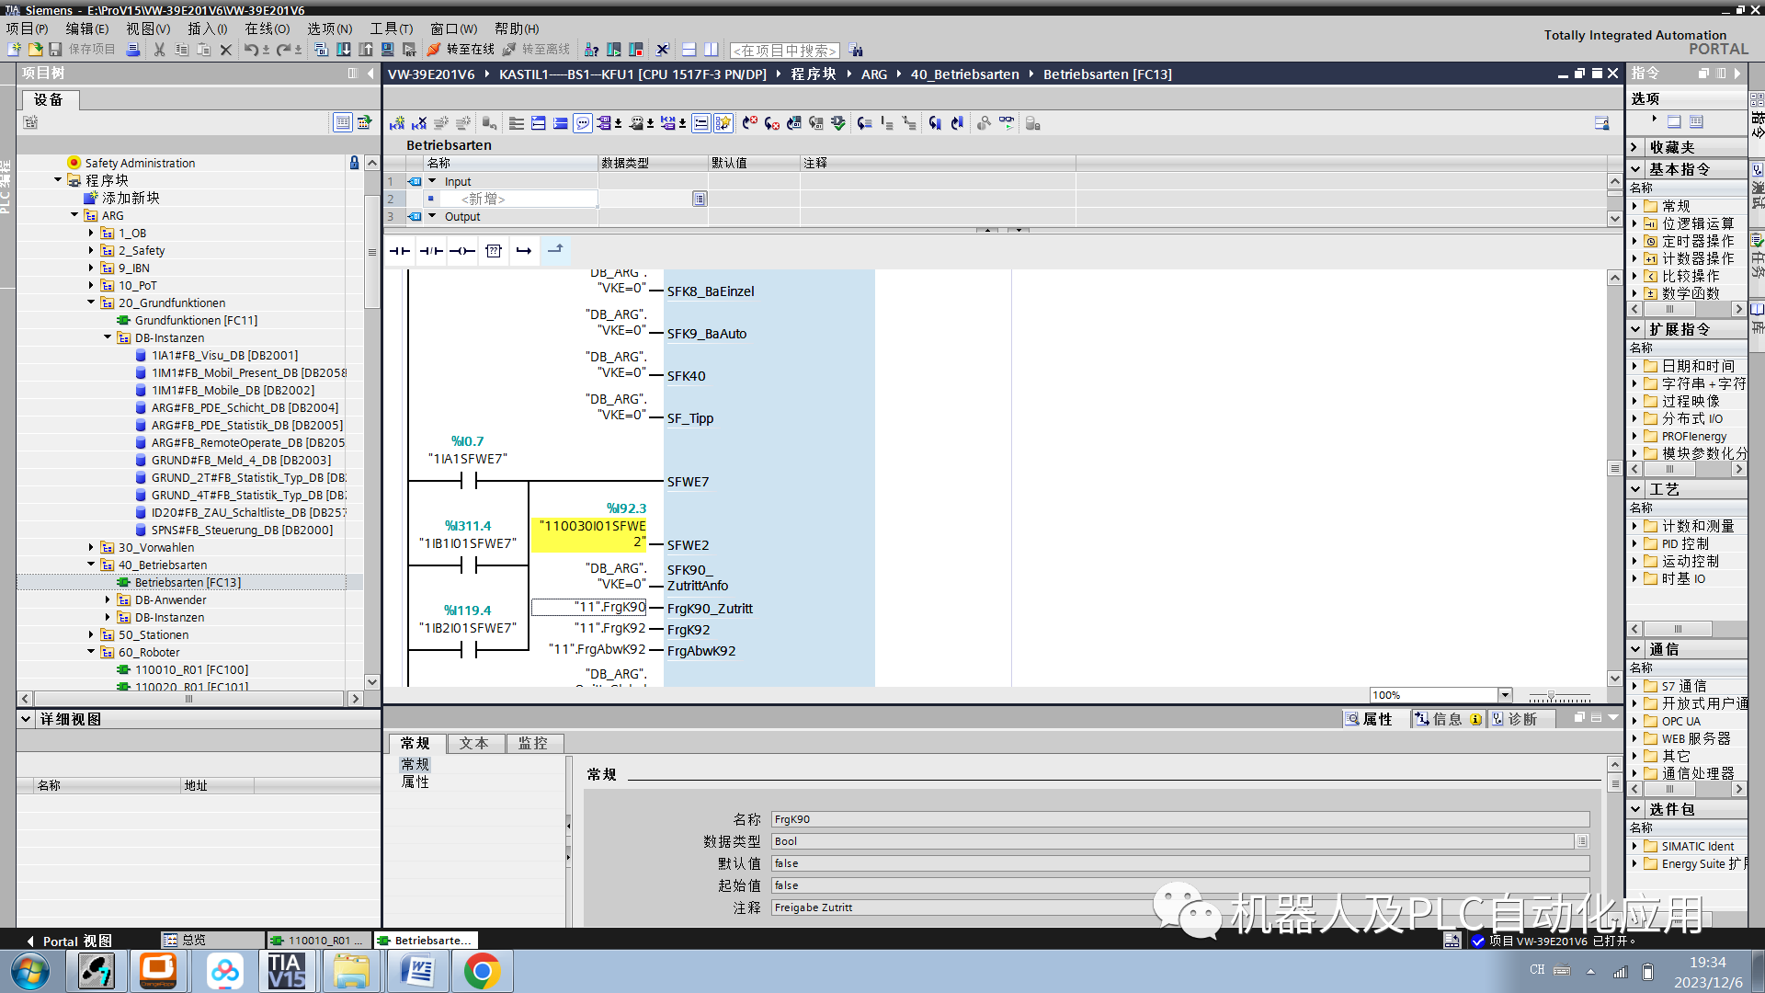The width and height of the screenshot is (1765, 993).
Task: Select 属性 in the properties navigation
Action: [x=416, y=782]
